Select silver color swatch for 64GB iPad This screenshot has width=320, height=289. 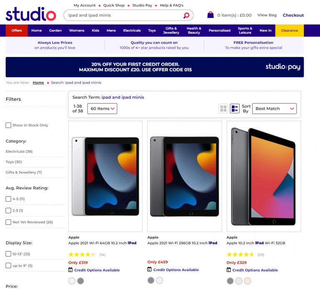(x=72, y=281)
